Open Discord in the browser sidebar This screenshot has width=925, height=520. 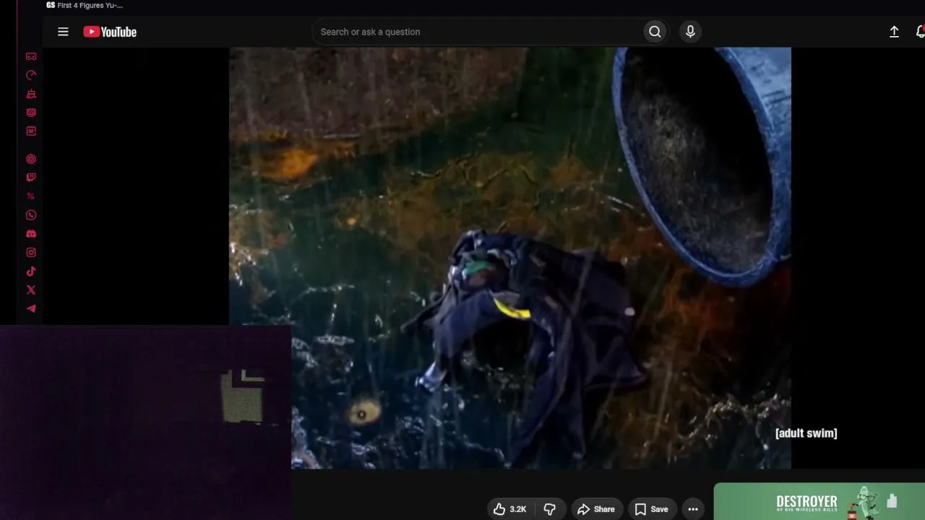coord(31,234)
